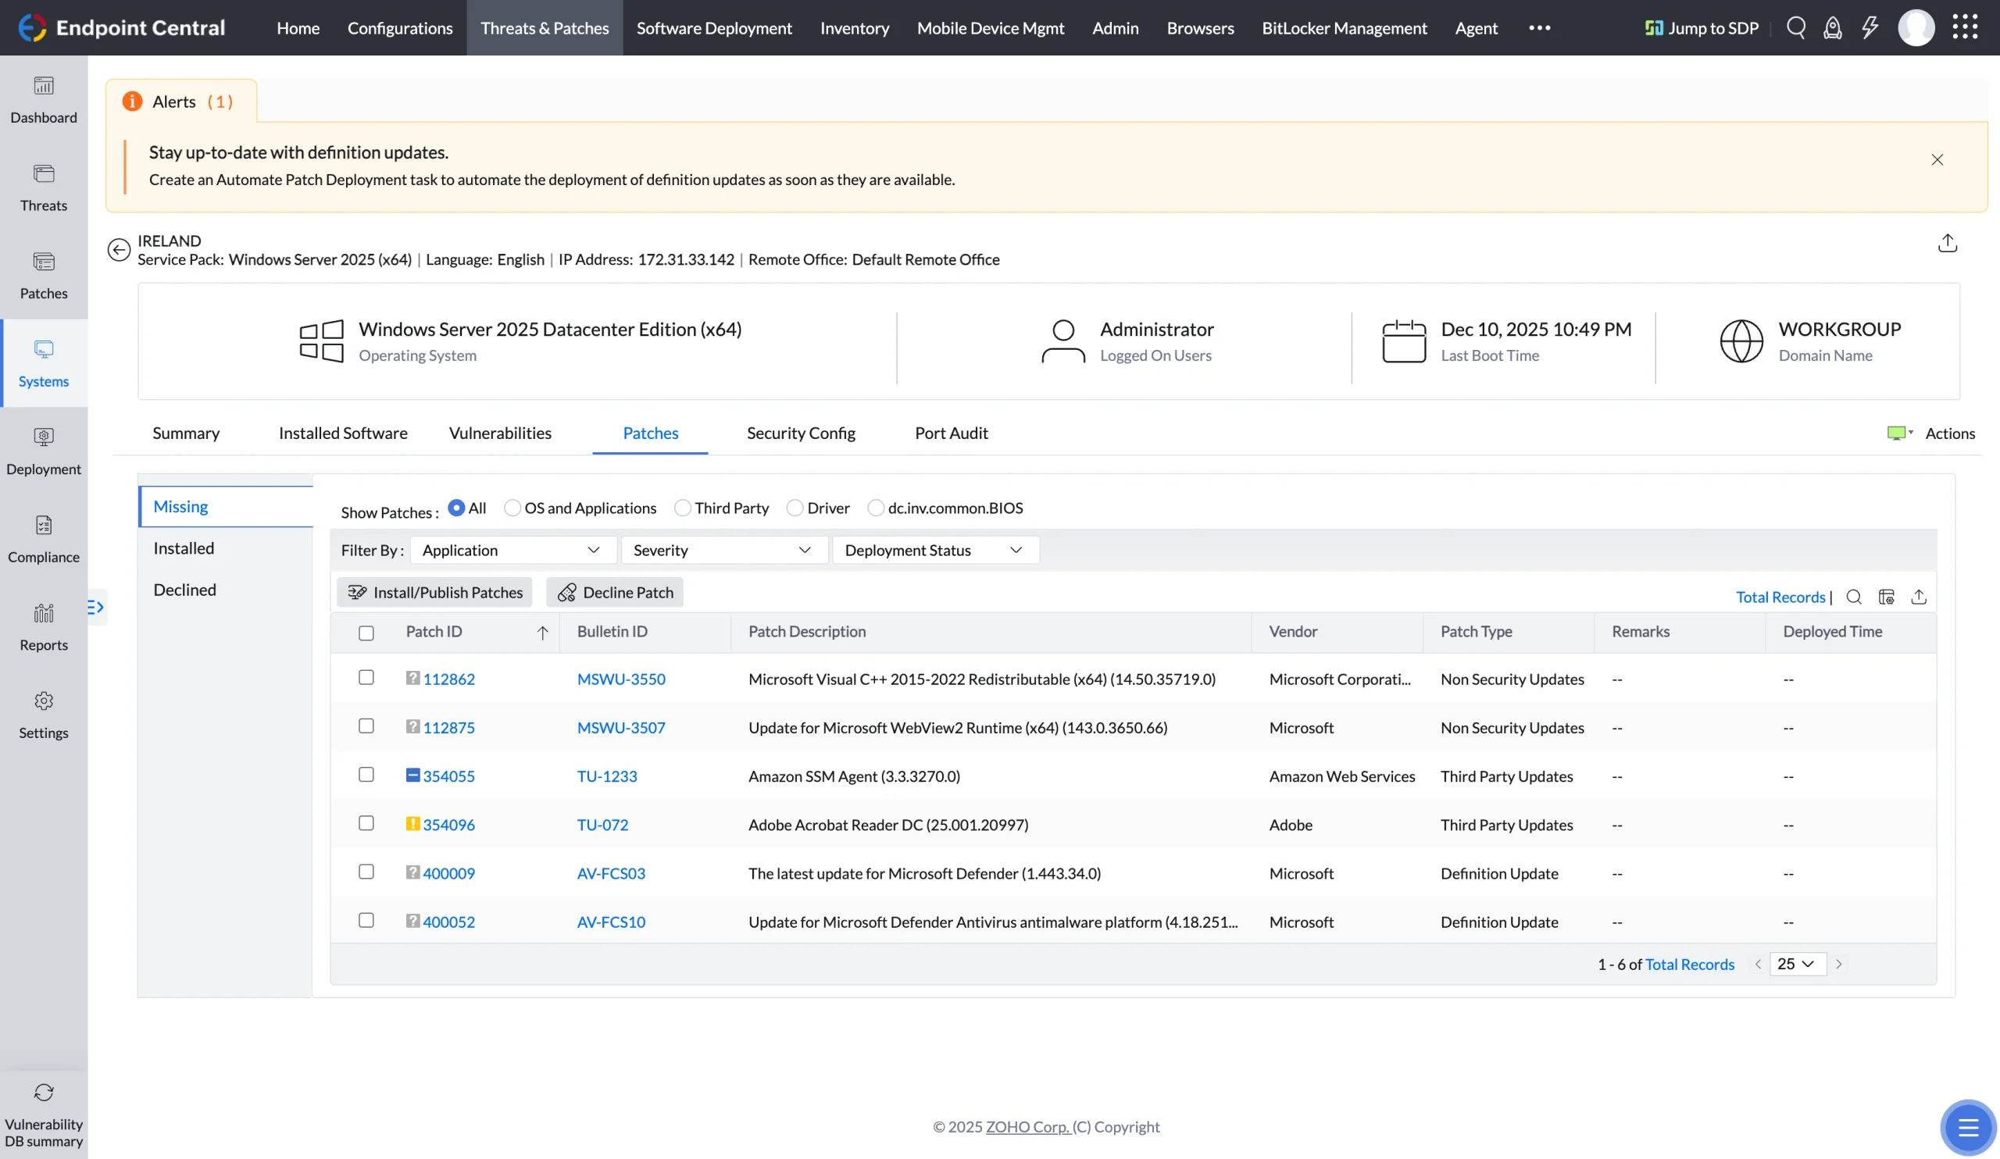Open the Settings gear in sidebar
Viewport: 2000px width, 1159px height.
(x=44, y=701)
